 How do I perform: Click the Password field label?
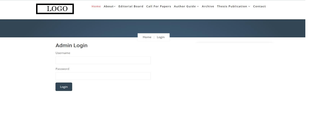pos(62,69)
